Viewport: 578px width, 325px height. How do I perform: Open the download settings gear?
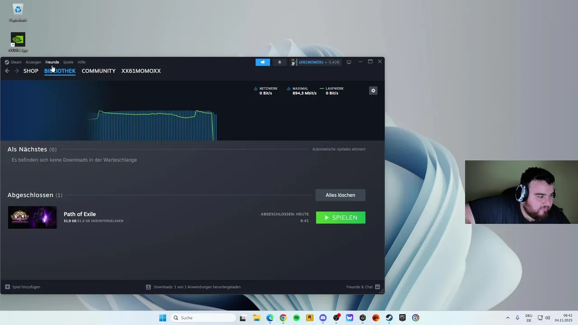(373, 91)
